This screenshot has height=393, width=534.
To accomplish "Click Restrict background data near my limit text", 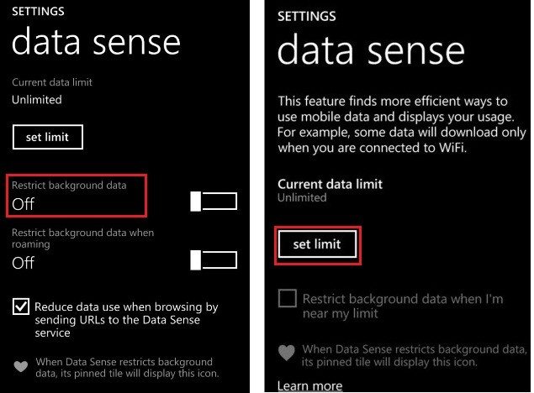I will (403, 306).
